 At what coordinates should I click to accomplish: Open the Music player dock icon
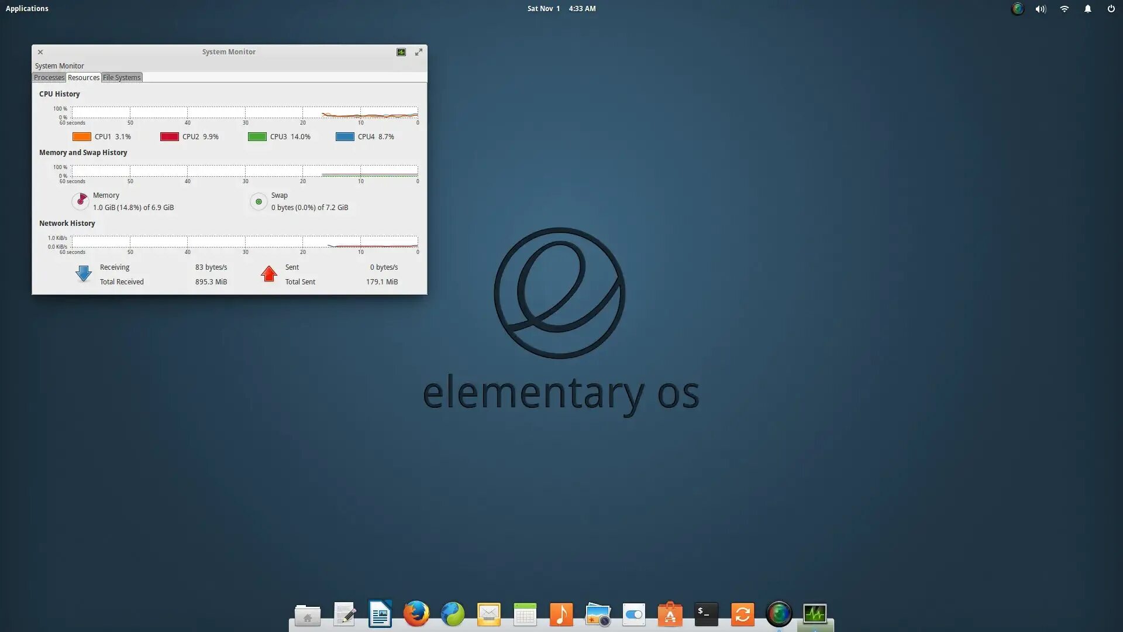(x=561, y=614)
